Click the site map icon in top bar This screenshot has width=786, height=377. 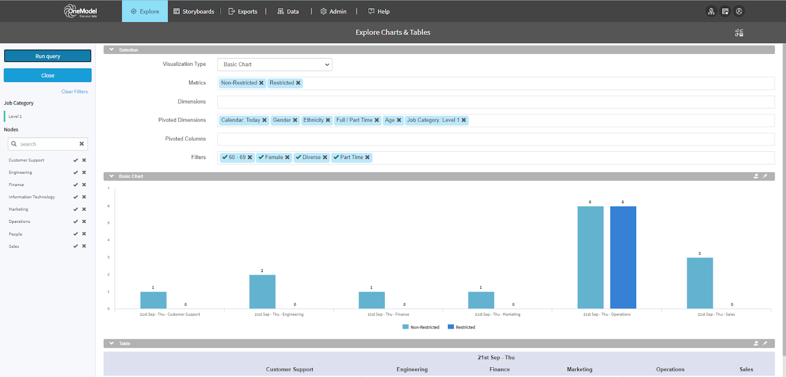pos(711,11)
